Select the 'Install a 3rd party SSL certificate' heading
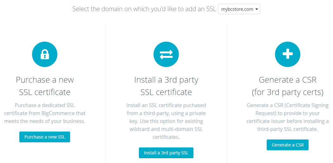333x163 pixels. point(166,86)
